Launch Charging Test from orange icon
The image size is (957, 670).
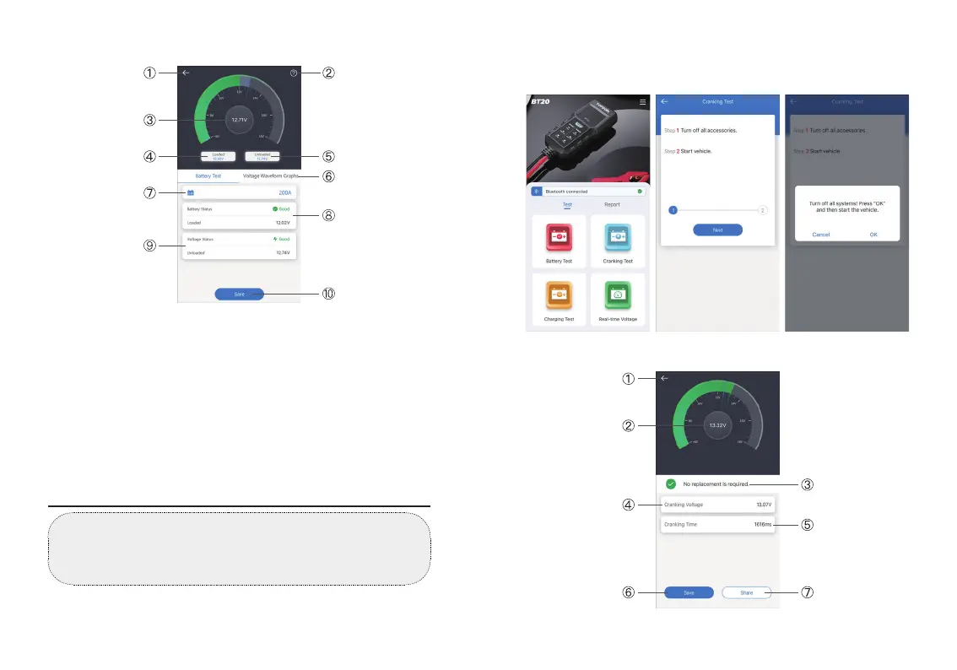click(559, 295)
